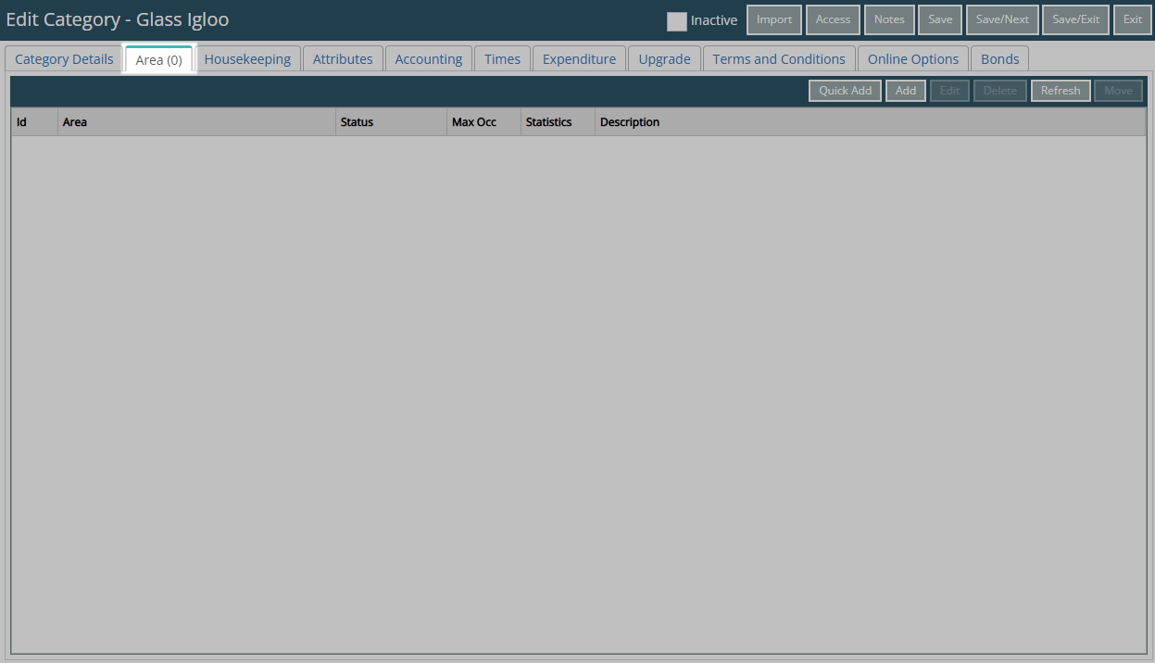Viewport: 1155px width, 663px height.
Task: Choose Save/Next
Action: [1002, 19]
